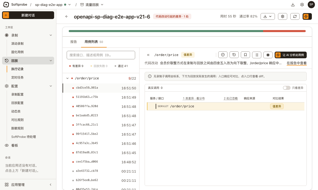Collapse the /order/price group chevron

tap(67, 78)
